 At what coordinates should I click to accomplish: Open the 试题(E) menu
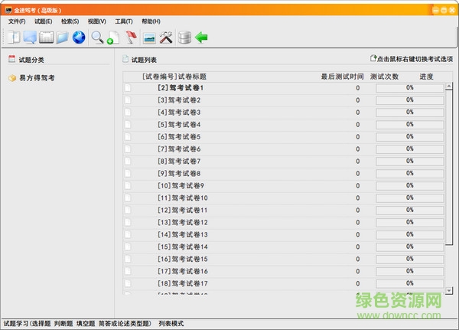(x=44, y=21)
